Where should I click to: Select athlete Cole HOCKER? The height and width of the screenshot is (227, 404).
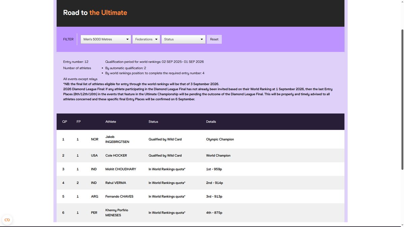116,155
